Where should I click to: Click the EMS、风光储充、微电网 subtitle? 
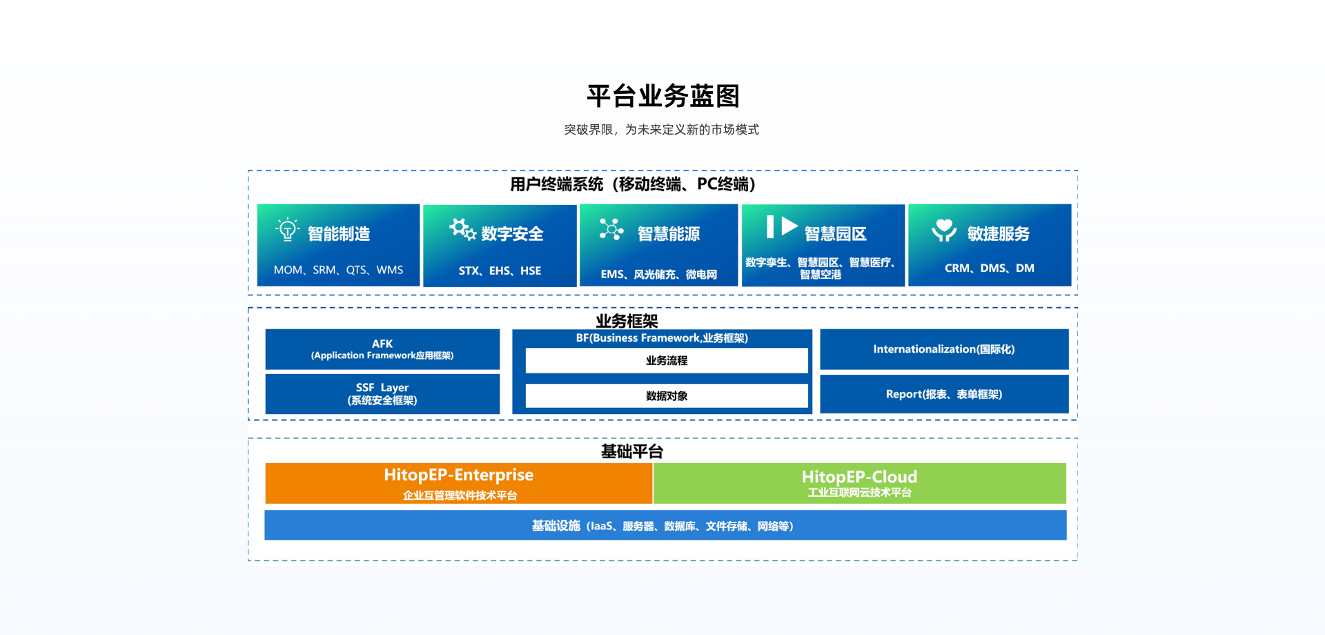658,275
